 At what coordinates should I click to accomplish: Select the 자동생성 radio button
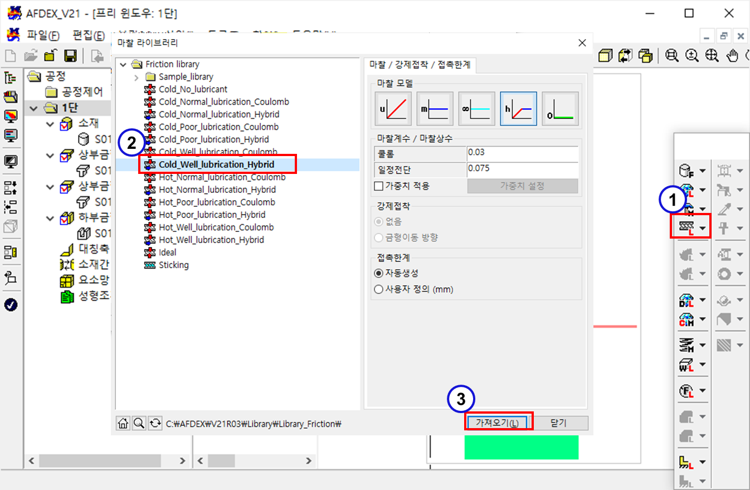pyautogui.click(x=379, y=273)
